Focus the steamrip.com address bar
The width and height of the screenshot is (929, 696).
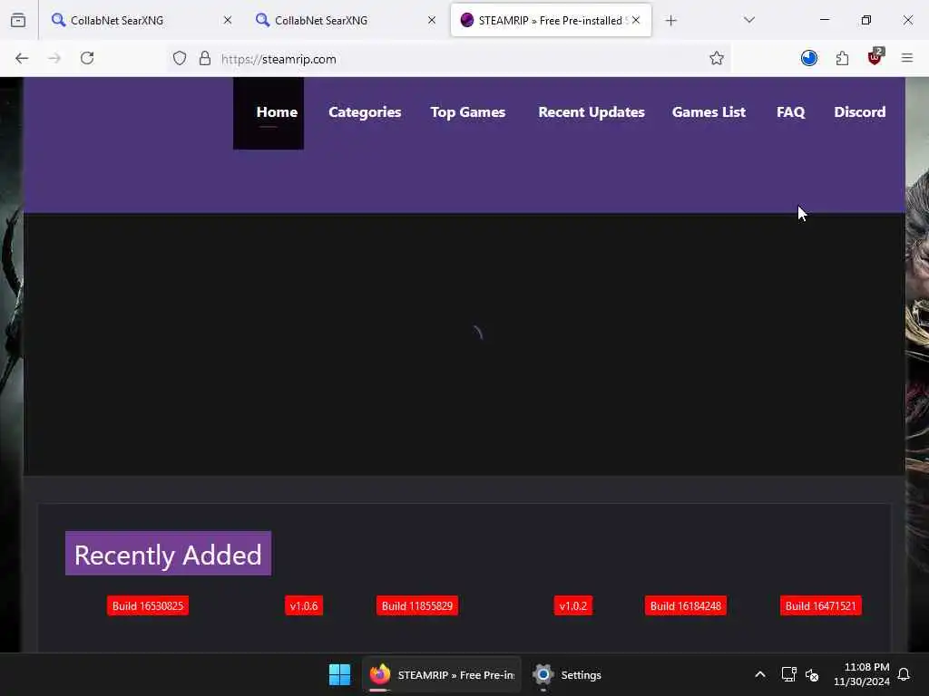point(450,59)
